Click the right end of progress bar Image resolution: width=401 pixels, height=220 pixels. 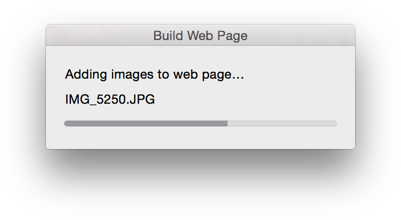[x=335, y=124]
